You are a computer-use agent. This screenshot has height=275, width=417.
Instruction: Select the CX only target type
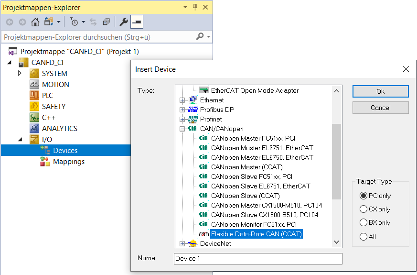[364, 209]
